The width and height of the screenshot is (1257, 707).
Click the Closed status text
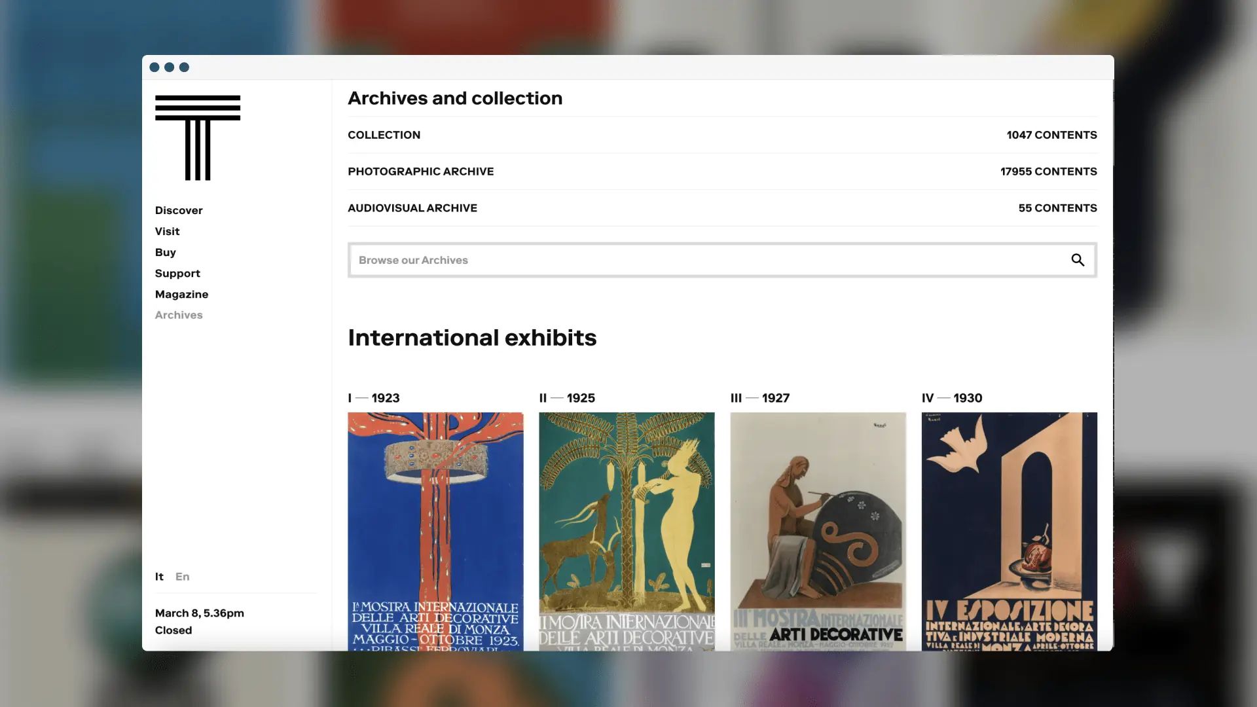(173, 630)
